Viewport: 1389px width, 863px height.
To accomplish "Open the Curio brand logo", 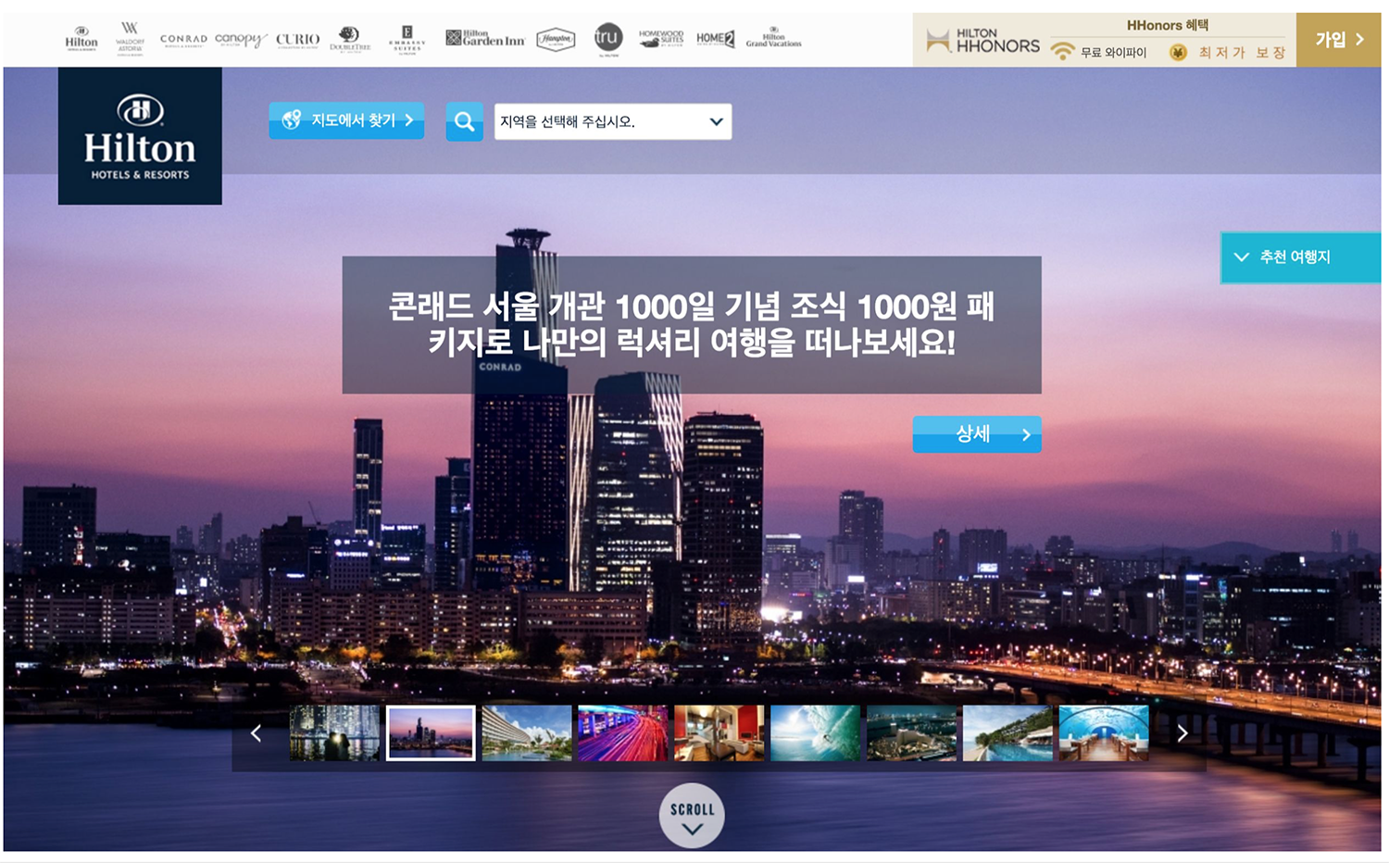I will click(298, 40).
